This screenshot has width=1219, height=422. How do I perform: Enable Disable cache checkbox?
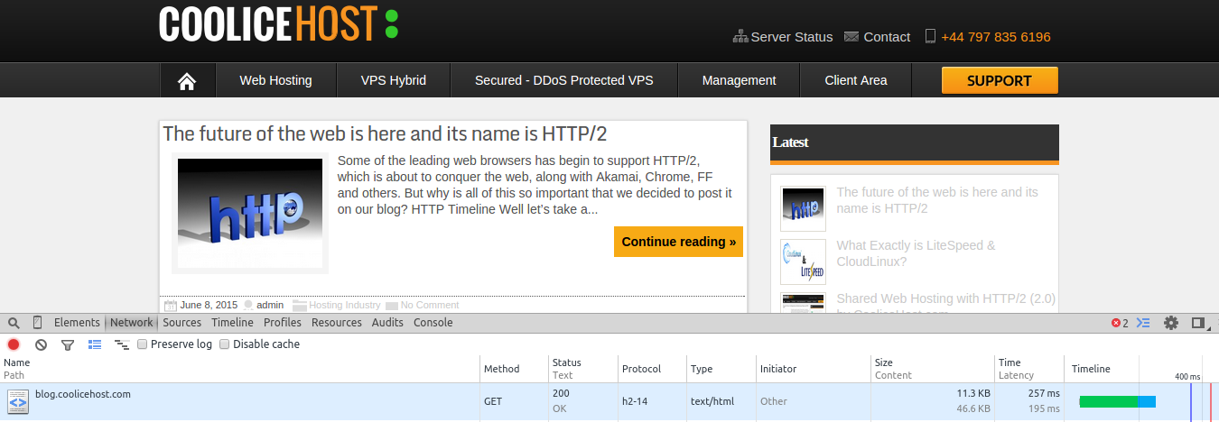(x=225, y=344)
